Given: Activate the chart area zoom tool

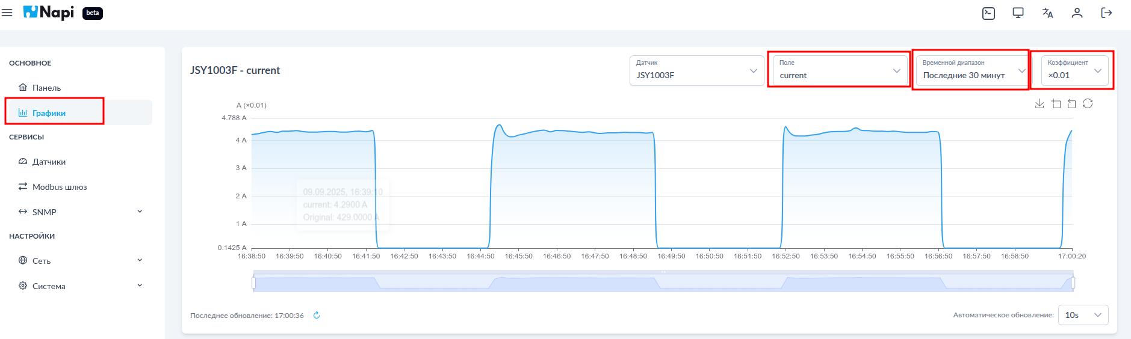Looking at the screenshot, I should click(x=1056, y=104).
